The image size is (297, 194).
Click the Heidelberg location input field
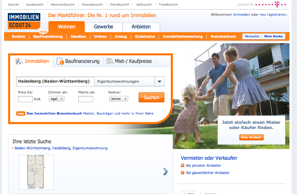click(55, 81)
